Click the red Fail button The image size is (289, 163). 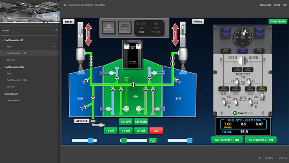tap(156, 131)
